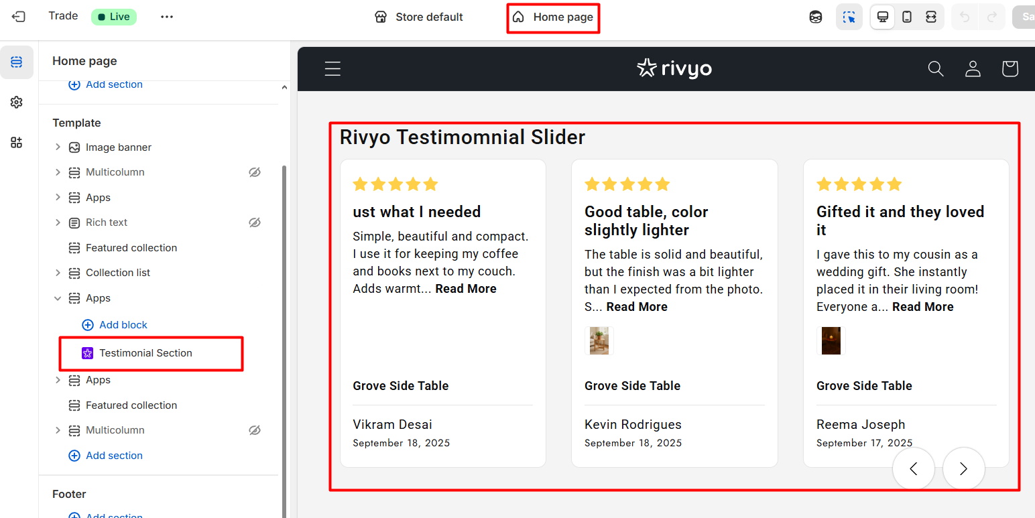The width and height of the screenshot is (1035, 518).
Task: Expand the Image banner section
Action: (x=58, y=147)
